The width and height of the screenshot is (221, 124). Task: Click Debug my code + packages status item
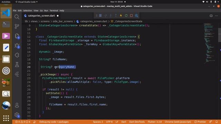[54, 122]
